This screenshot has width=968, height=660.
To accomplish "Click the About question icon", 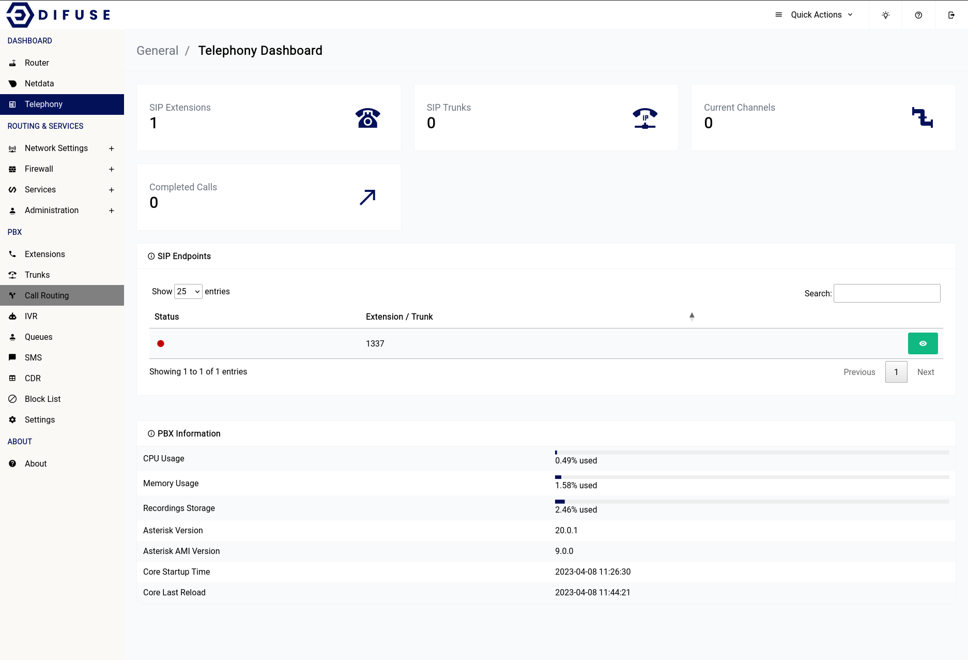I will coord(12,463).
